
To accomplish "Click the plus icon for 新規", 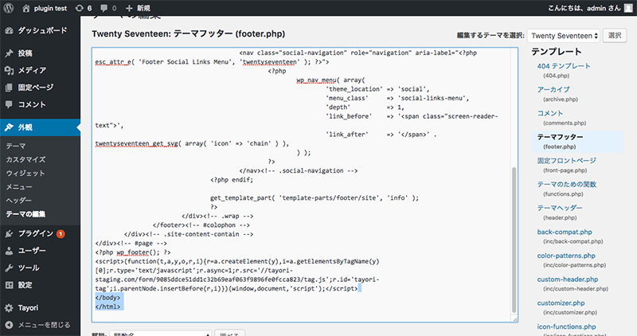I will pos(129,8).
